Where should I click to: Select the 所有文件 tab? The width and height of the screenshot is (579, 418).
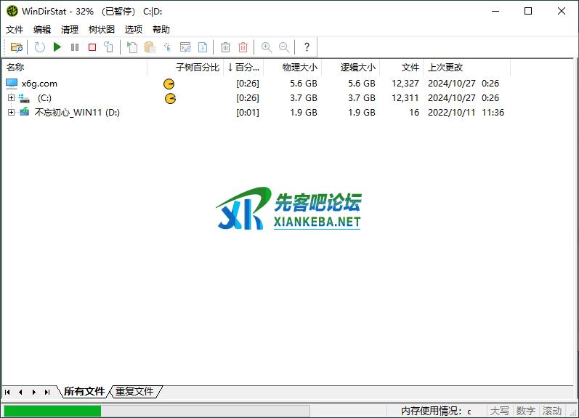84,391
